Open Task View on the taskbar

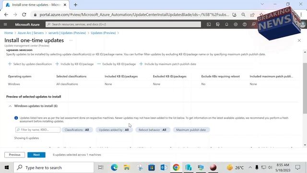(101, 168)
